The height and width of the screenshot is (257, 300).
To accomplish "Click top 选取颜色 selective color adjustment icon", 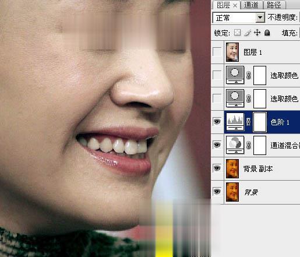I will (x=235, y=75).
